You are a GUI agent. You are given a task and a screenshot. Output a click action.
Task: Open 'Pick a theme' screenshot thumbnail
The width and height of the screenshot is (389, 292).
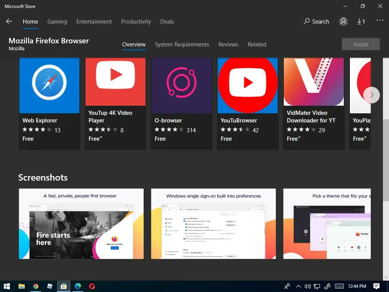click(327, 224)
